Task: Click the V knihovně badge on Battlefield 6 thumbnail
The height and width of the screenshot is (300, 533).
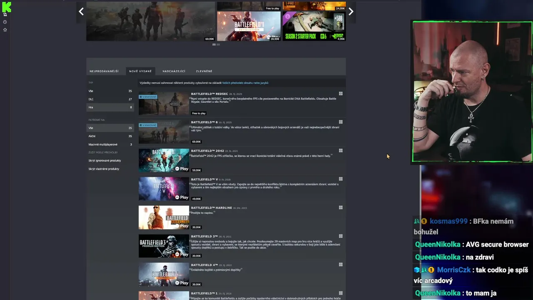Action: click(x=148, y=125)
